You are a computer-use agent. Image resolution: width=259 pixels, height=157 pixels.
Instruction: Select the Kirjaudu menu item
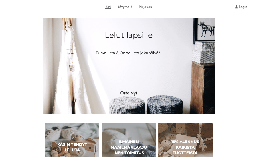[146, 7]
